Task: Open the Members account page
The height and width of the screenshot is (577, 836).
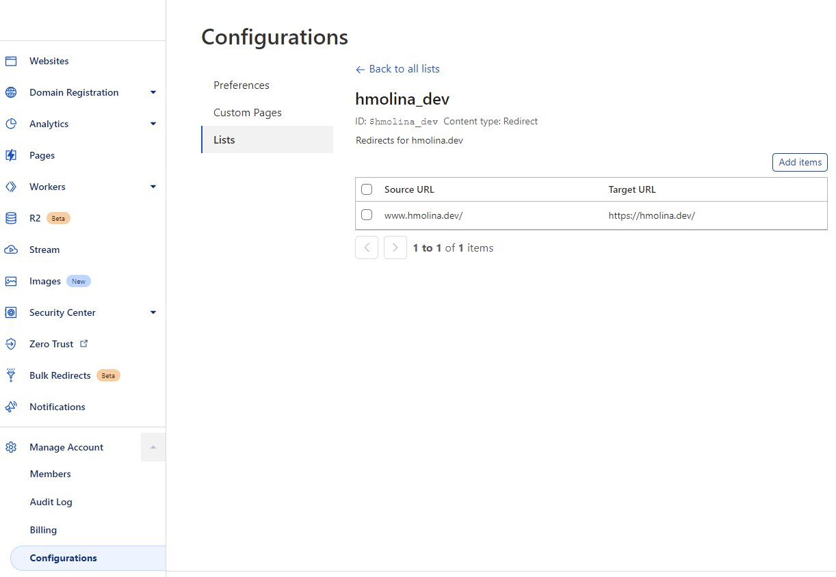Action: tap(51, 474)
